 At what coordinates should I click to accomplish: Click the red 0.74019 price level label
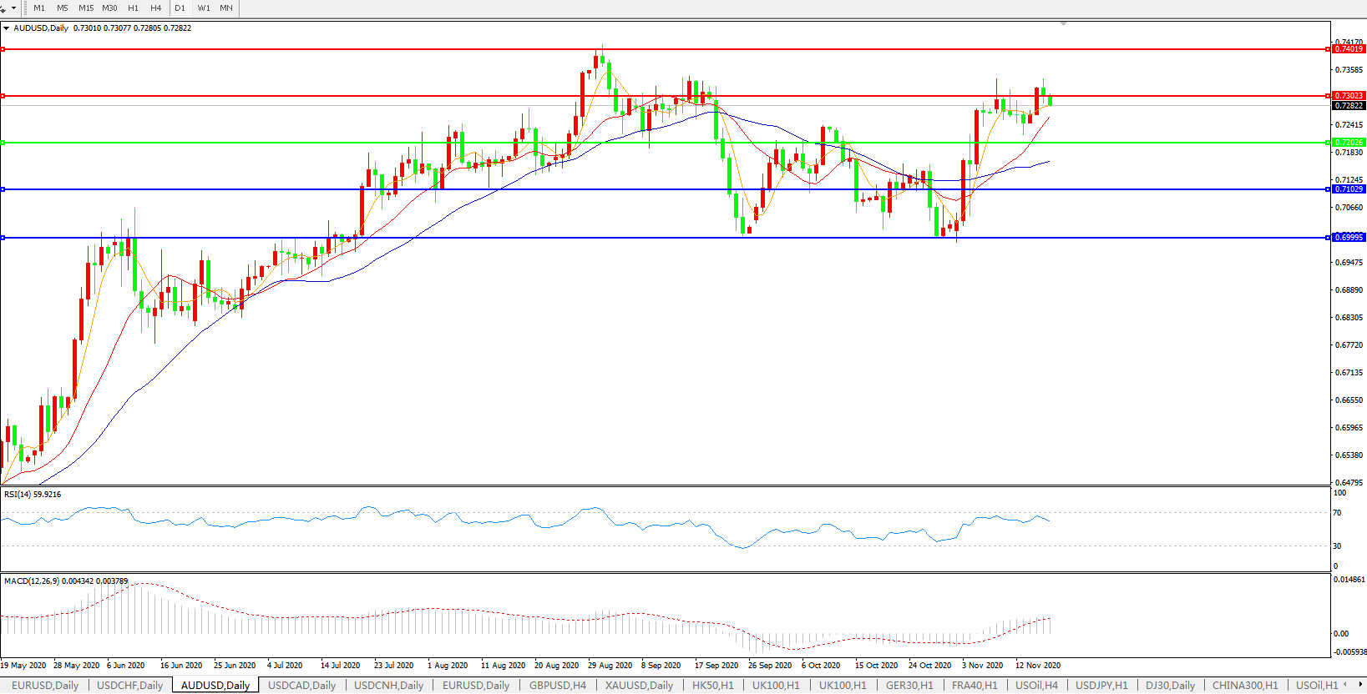point(1349,49)
